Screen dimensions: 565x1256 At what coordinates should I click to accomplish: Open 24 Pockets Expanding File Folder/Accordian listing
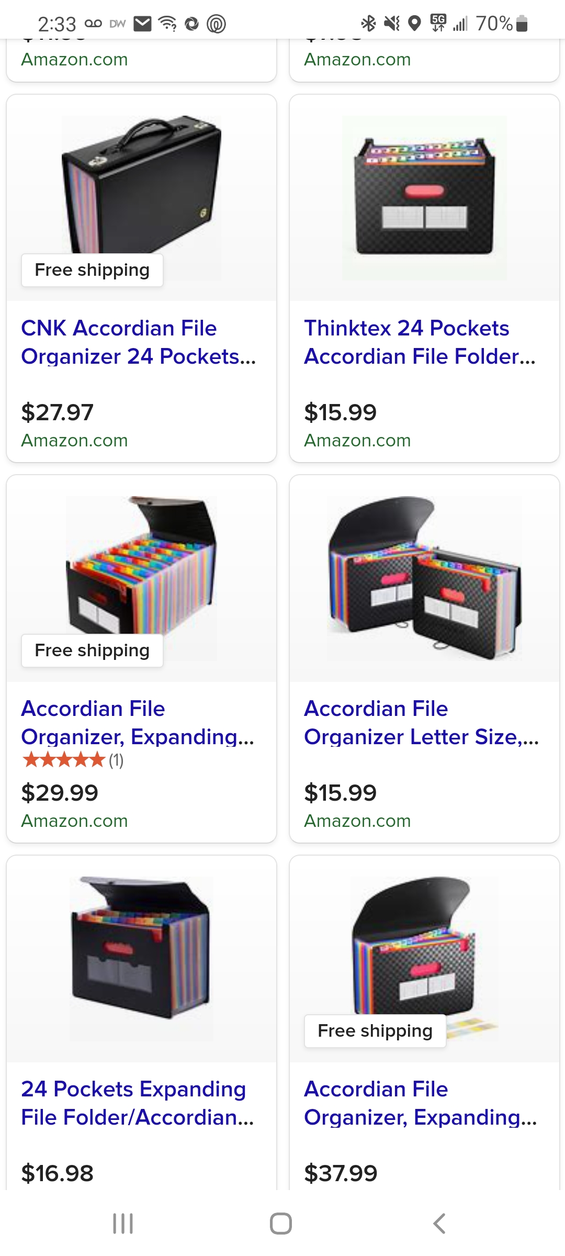[138, 1103]
